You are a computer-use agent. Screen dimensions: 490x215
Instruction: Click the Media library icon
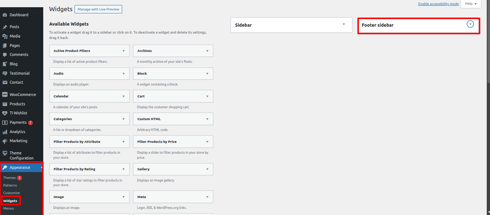(5, 36)
